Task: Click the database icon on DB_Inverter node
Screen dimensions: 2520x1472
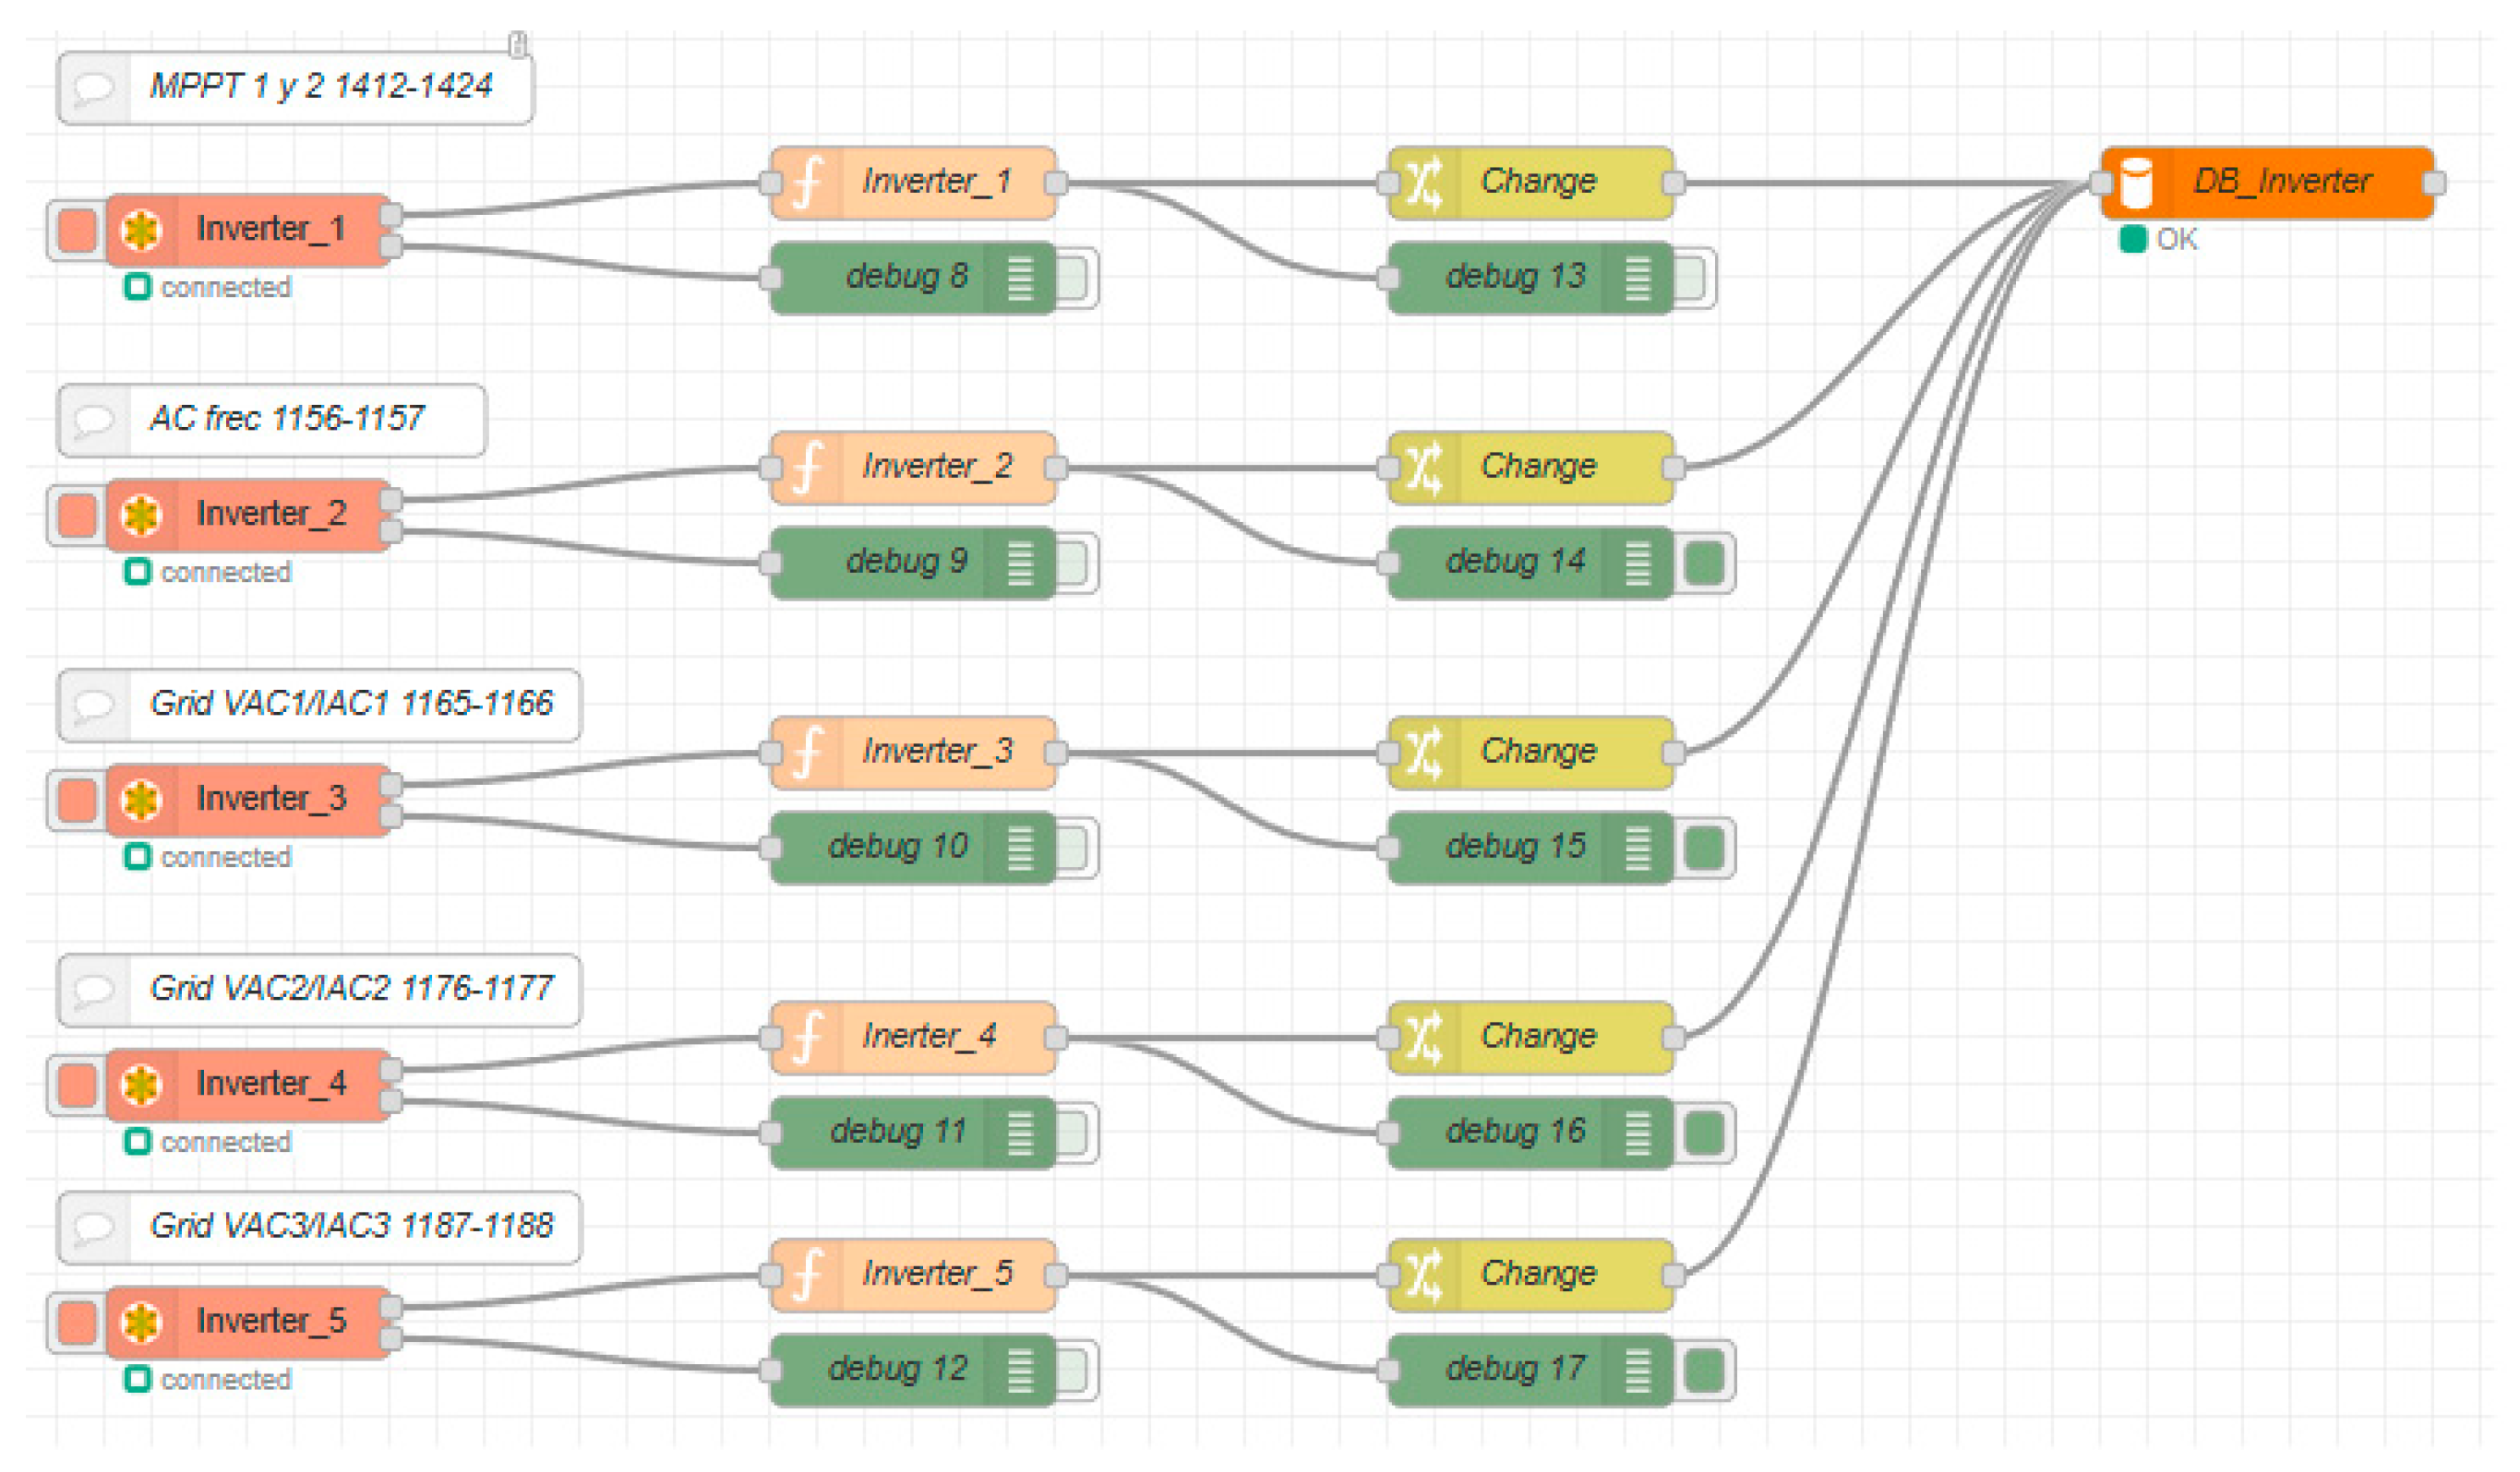Action: (2138, 183)
